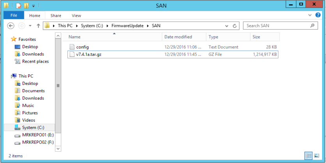Click This PC in the address bar
This screenshot has width=326, height=163.
(65, 26)
